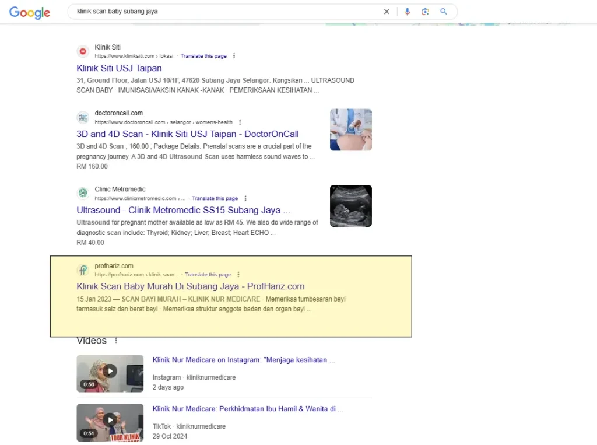The height and width of the screenshot is (445, 597).
Task: Open the three-dot menu on Clinic Metromedic result
Action: (x=245, y=198)
